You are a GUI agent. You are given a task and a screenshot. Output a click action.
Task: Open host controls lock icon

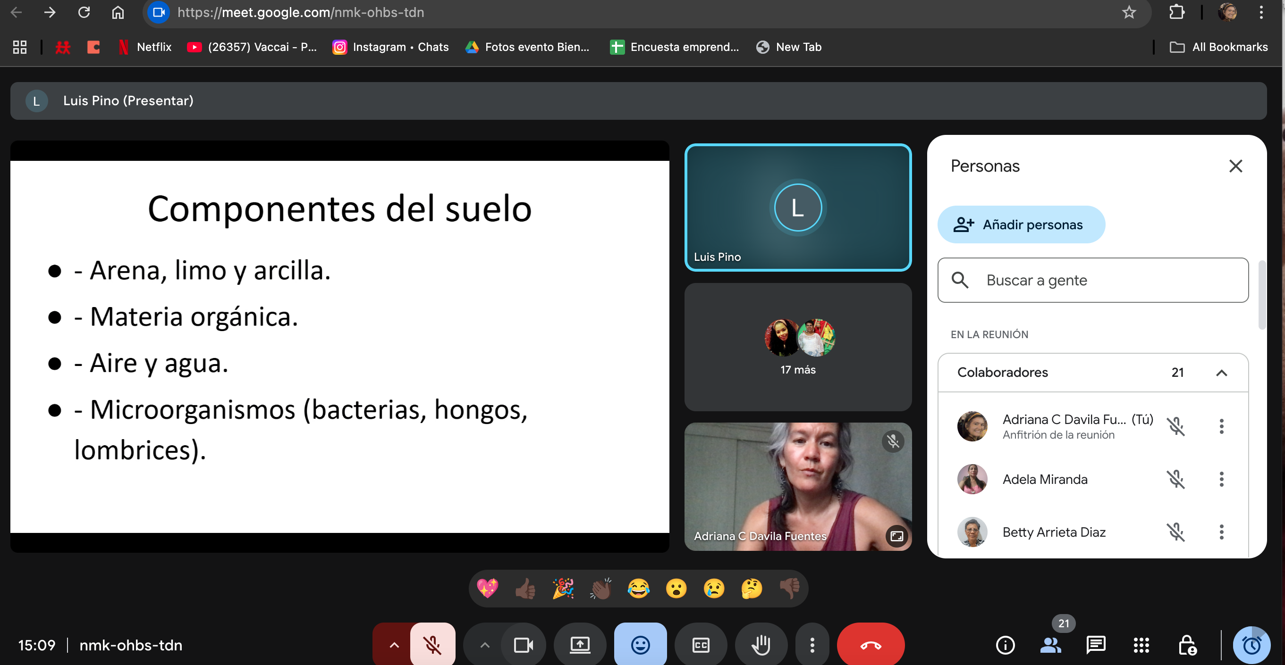tap(1187, 645)
